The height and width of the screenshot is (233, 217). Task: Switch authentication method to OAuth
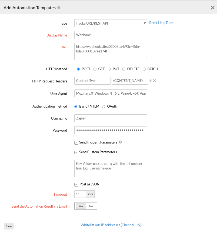pyautogui.click(x=104, y=106)
